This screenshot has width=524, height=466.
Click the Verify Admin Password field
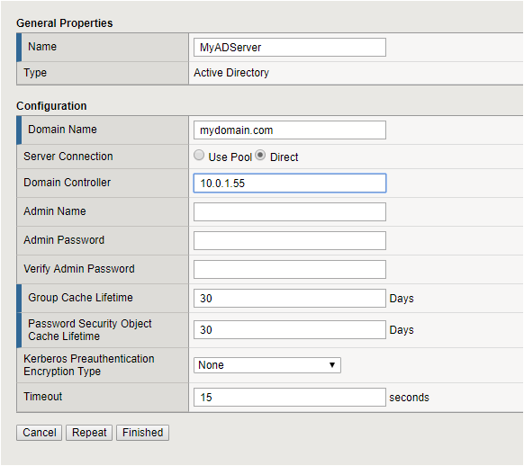(290, 269)
